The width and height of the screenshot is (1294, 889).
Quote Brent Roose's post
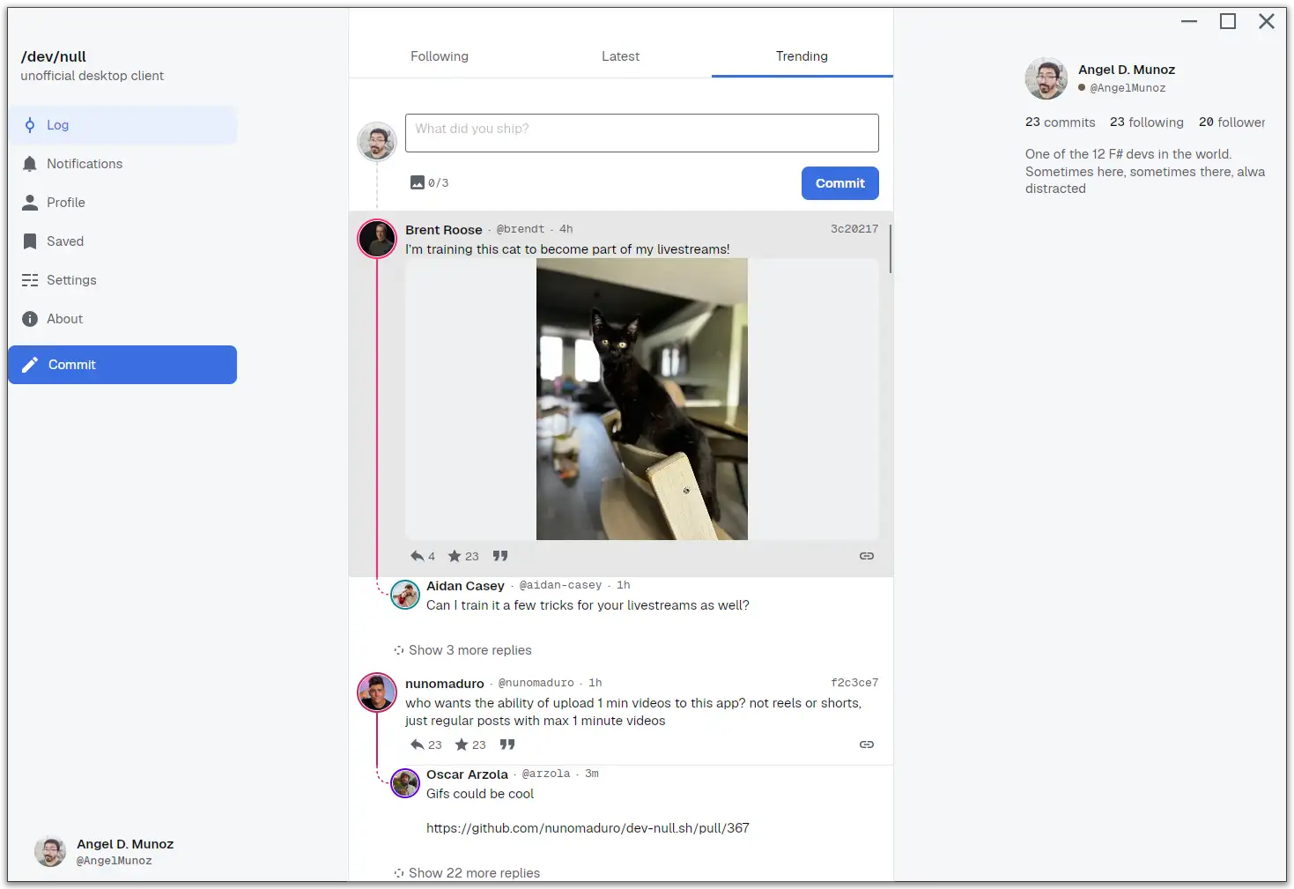pyautogui.click(x=500, y=556)
